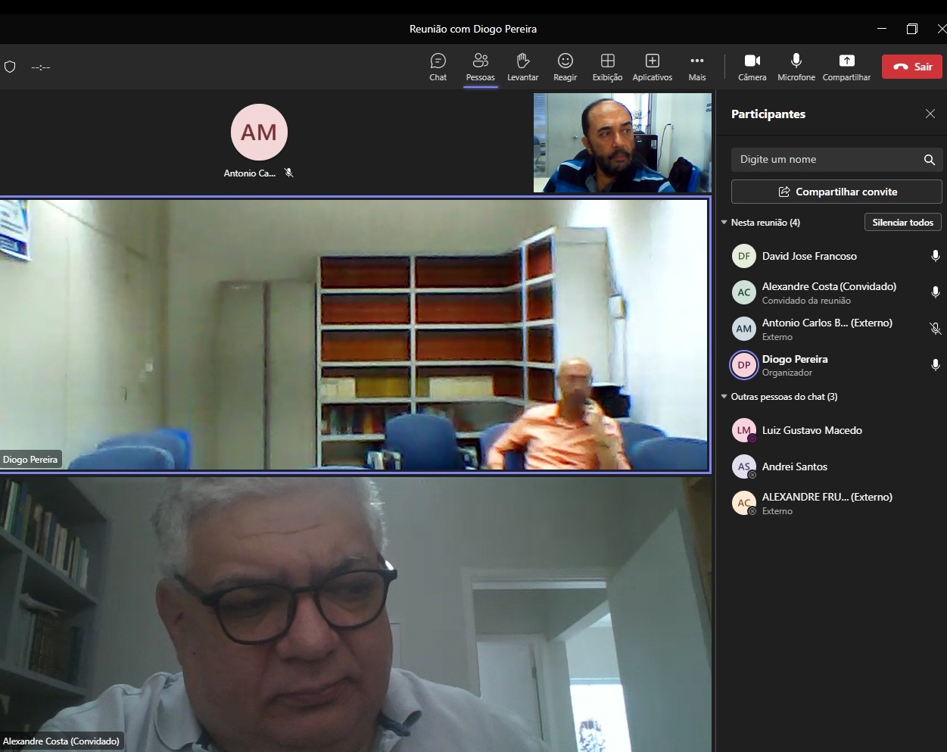Open the Exibição view options

tap(607, 67)
